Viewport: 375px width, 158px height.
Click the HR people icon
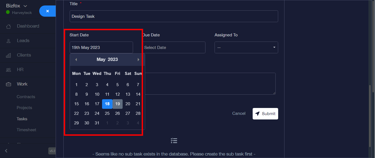[x=9, y=70]
